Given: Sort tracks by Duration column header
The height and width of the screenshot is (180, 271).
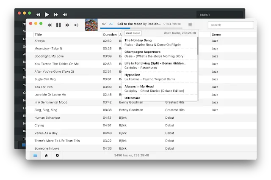Looking at the screenshot, I should [110, 35].
